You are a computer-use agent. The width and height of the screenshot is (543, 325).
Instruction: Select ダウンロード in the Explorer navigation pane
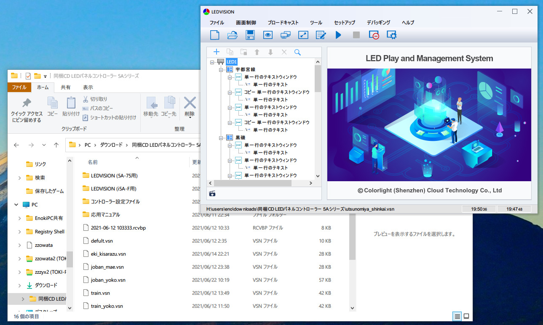(x=46, y=285)
